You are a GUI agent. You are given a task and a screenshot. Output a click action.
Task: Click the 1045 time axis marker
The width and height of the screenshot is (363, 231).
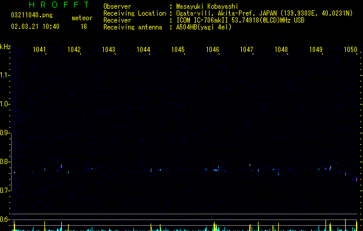pos(178,50)
